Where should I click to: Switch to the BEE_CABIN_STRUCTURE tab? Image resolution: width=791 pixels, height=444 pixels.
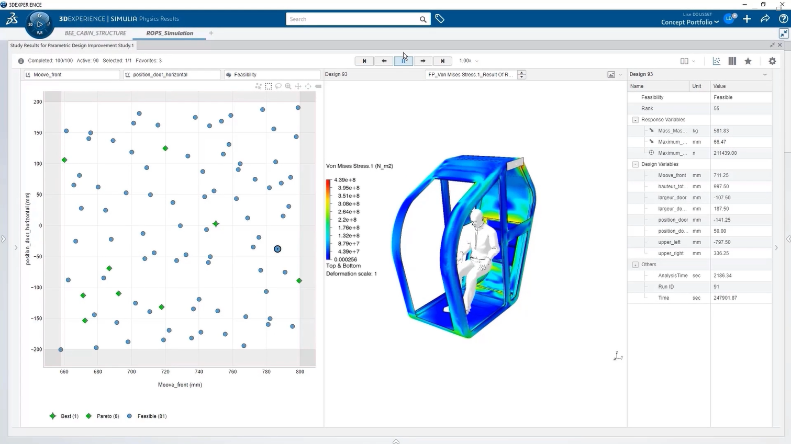tap(95, 32)
